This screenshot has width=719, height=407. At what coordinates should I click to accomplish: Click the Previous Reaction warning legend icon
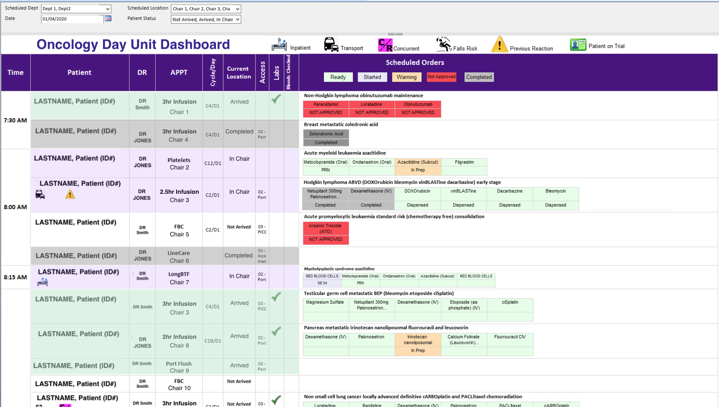[499, 44]
